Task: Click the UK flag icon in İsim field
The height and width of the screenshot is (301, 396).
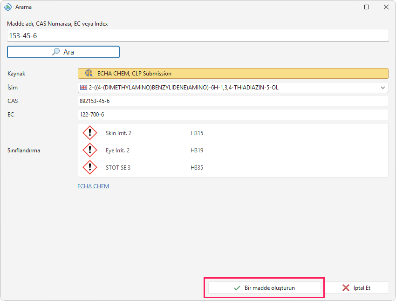Action: point(83,88)
